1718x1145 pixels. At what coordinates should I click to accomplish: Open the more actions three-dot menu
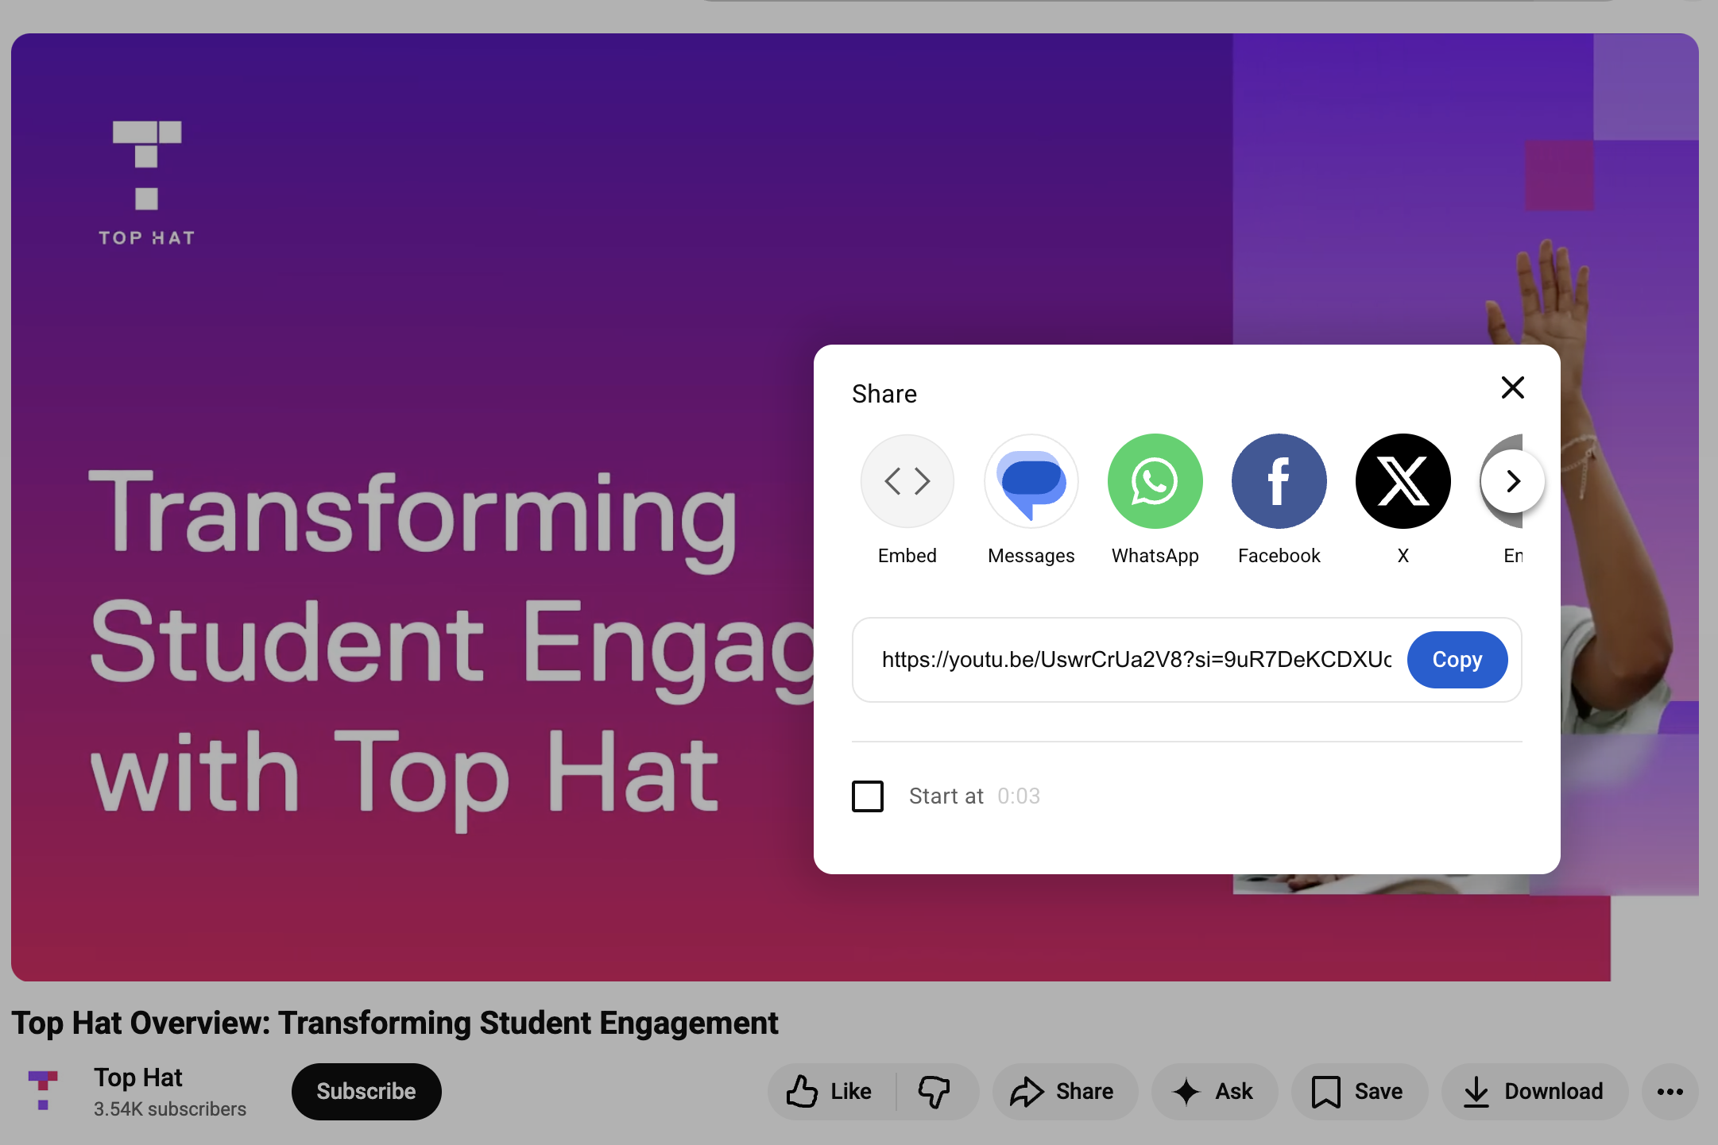[x=1670, y=1092]
